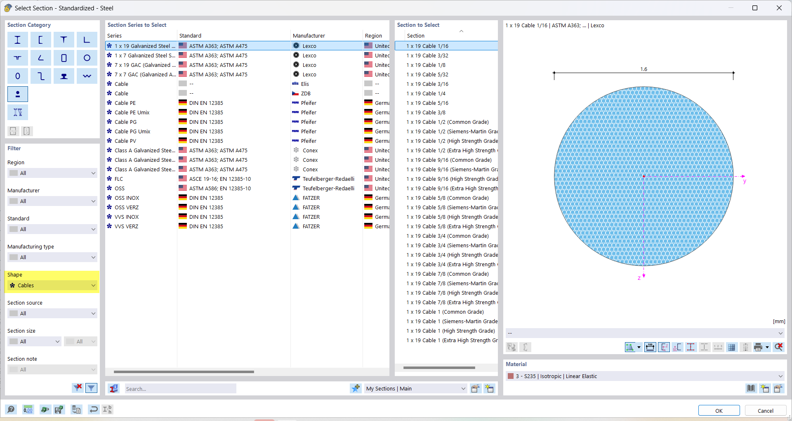Select the built-up sections category icon
This screenshot has width=792, height=421.
tap(18, 112)
